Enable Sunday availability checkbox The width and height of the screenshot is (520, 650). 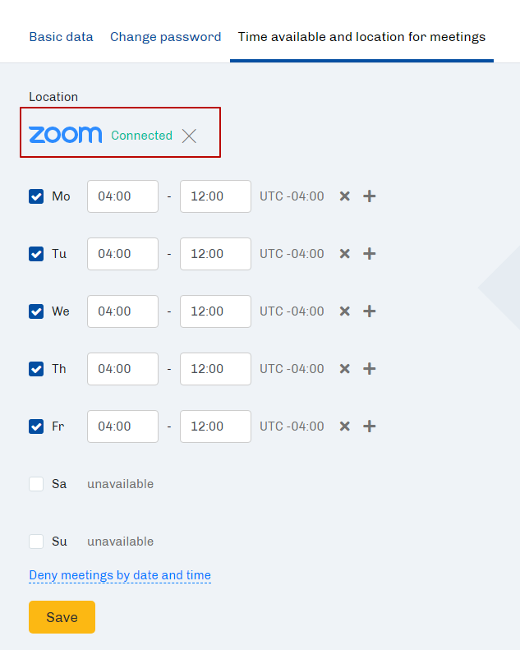pyautogui.click(x=36, y=542)
